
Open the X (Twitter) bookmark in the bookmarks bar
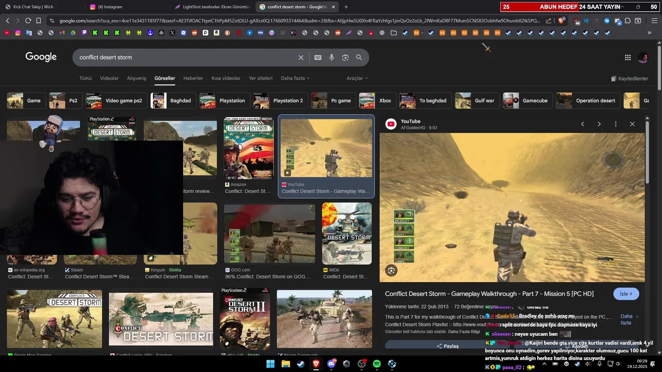(x=172, y=33)
